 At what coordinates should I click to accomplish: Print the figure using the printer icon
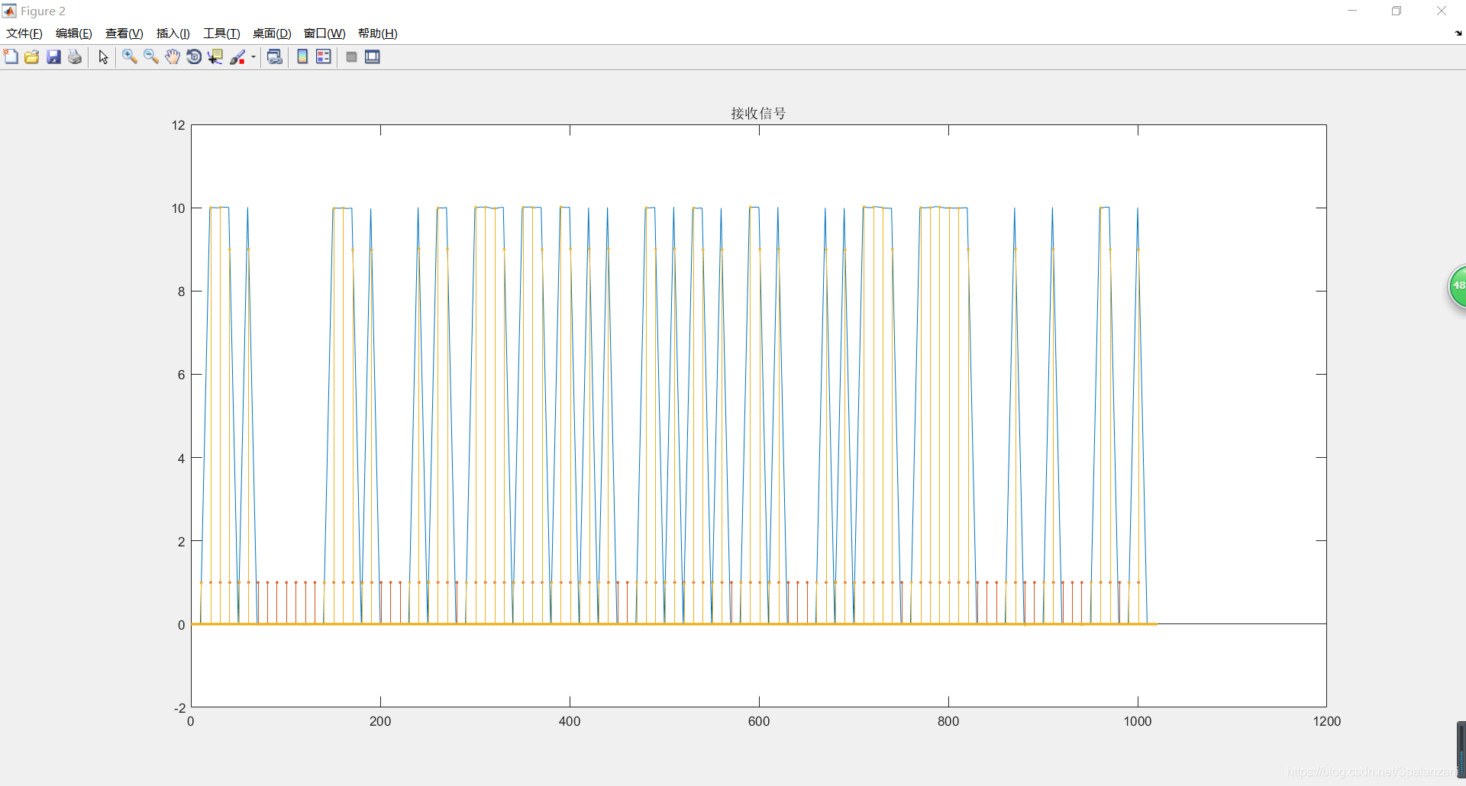75,57
